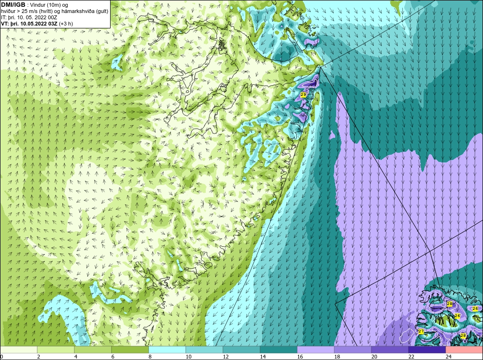Click the legend scale number 16

pos(300,357)
